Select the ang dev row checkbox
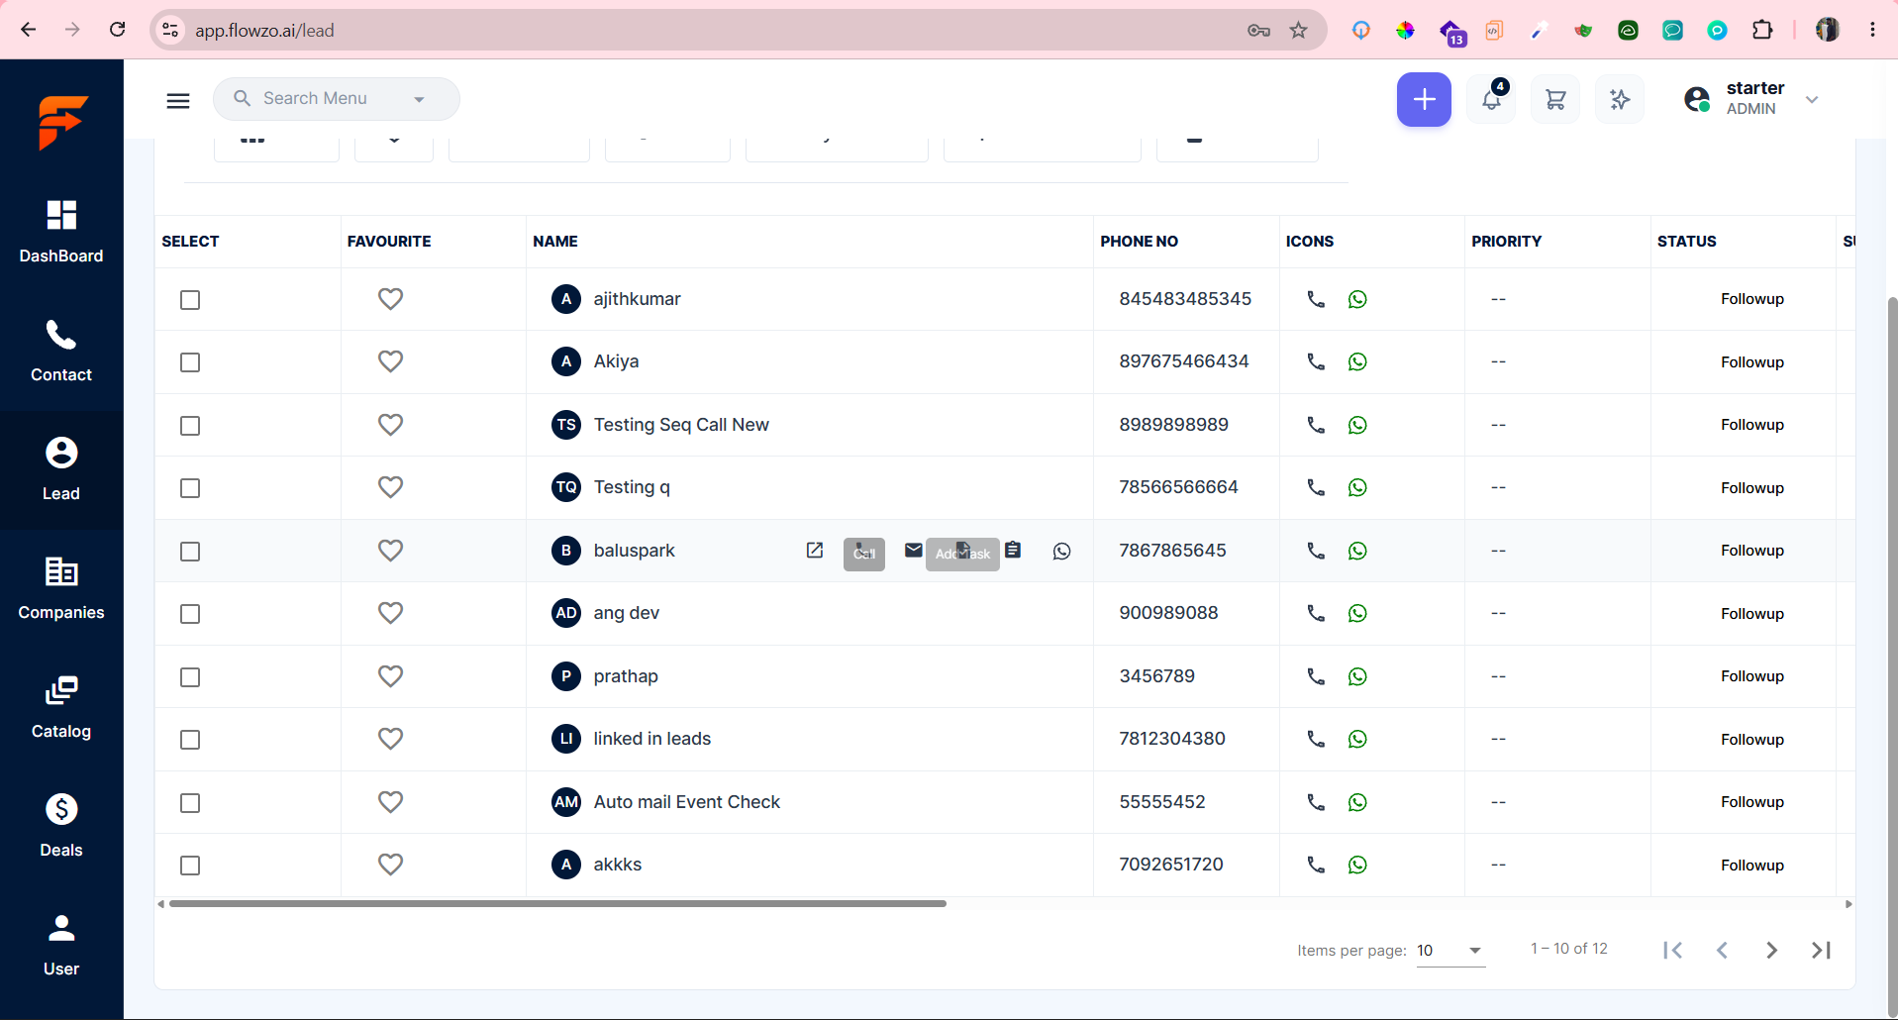1898x1020 pixels. click(190, 614)
